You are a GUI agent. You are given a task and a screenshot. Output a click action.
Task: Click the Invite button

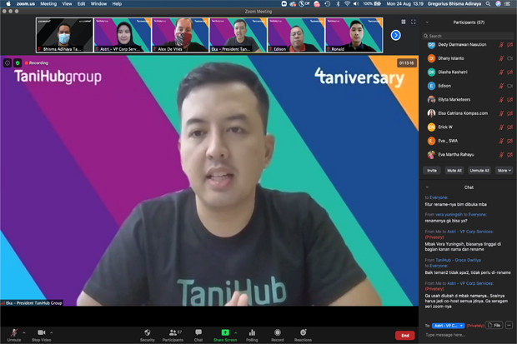point(432,171)
